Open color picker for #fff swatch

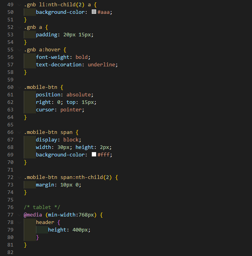click(94, 154)
